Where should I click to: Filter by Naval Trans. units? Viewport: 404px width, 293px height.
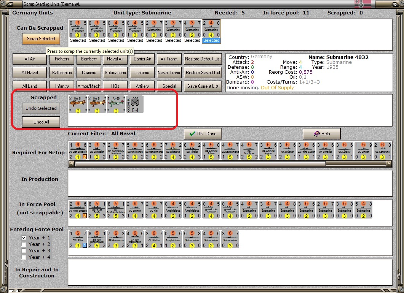pos(169,73)
